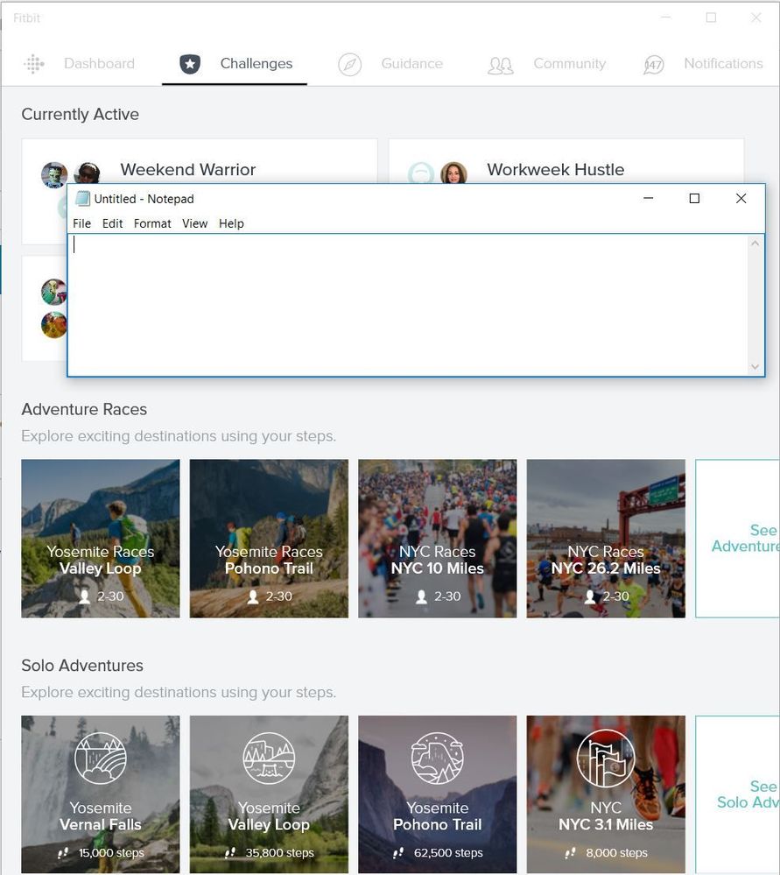Click the NYC flags badge icon
Image resolution: width=780 pixels, height=875 pixels.
[606, 759]
